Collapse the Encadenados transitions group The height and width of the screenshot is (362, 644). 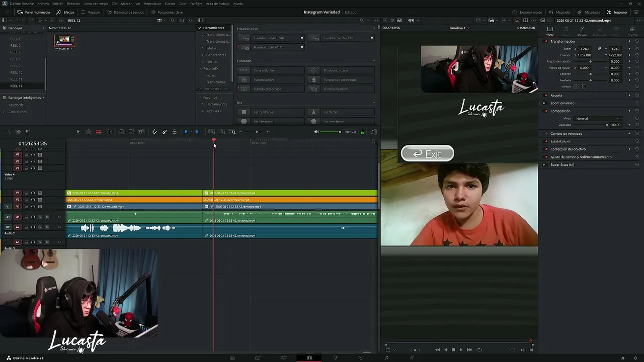[374, 28]
